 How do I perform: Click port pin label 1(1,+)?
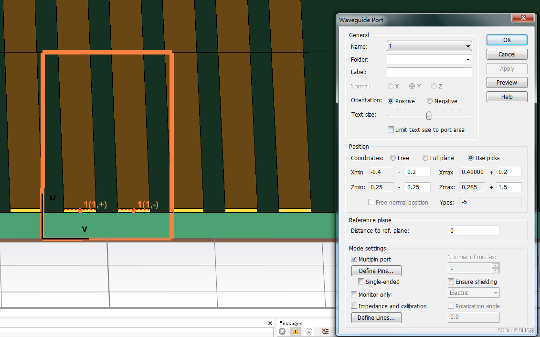[x=95, y=205]
